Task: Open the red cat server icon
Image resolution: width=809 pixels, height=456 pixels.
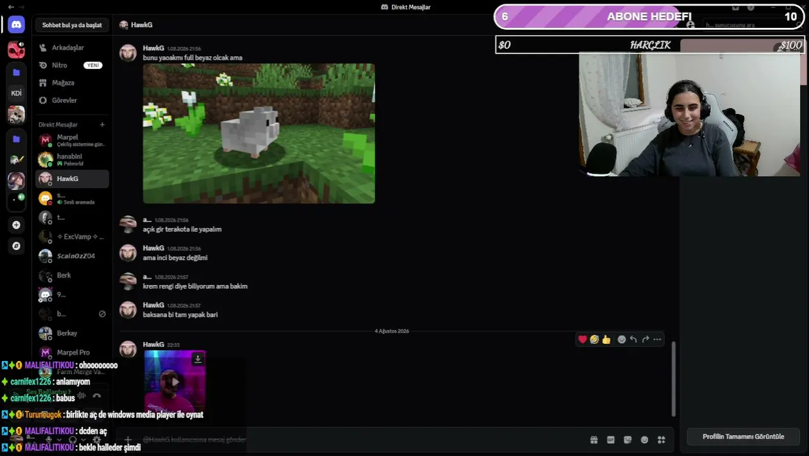Action: [x=16, y=49]
